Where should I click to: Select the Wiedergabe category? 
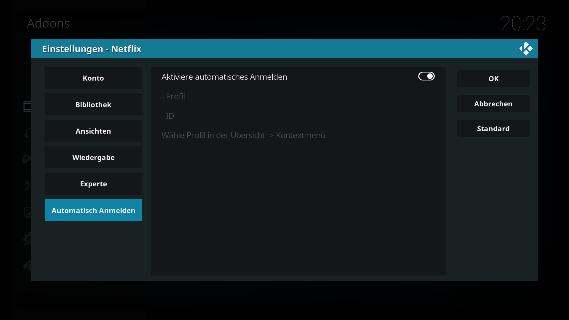[x=93, y=157]
